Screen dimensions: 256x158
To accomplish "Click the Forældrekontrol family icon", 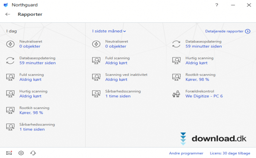I will point(176,94).
